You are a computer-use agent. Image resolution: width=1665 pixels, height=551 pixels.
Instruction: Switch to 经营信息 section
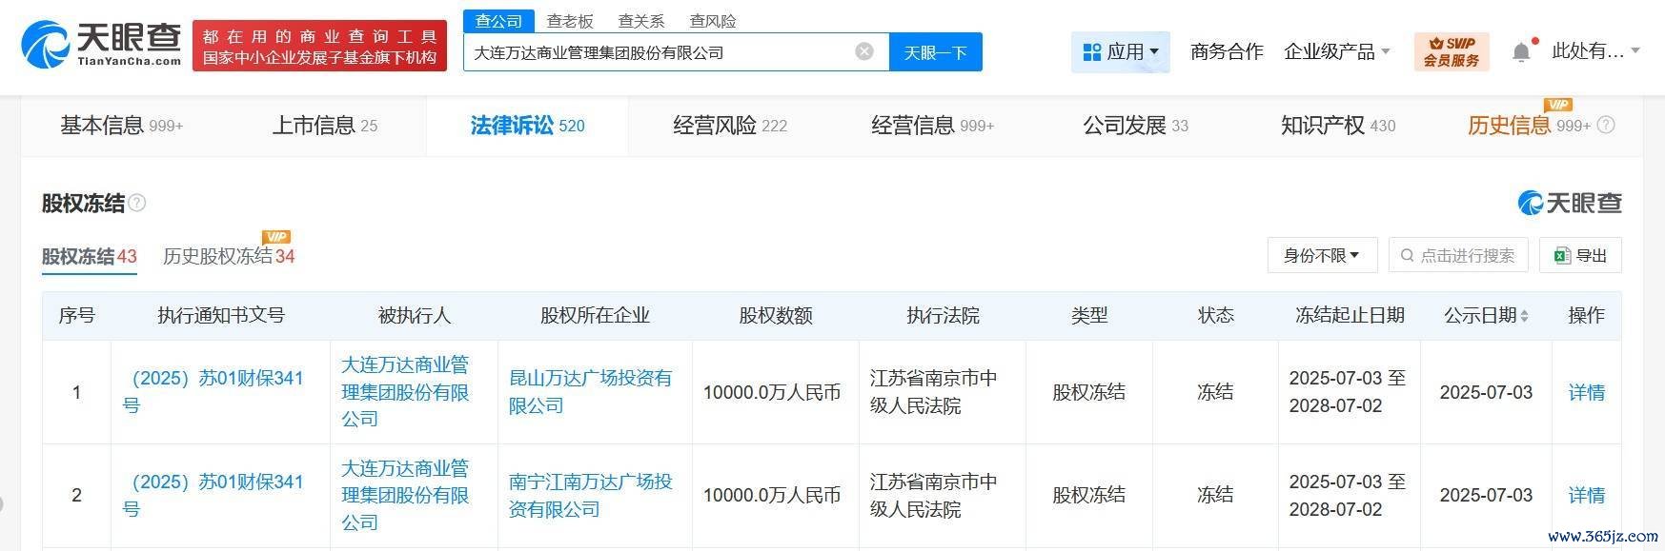(932, 125)
